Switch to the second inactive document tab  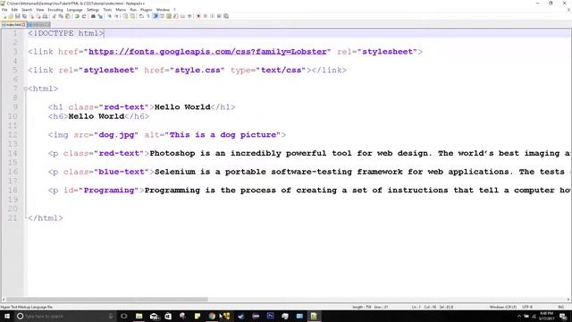coord(38,24)
